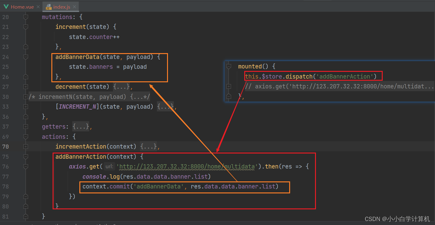Click the multidata URL string on line 76
The height and width of the screenshot is (225, 435).
click(187, 167)
